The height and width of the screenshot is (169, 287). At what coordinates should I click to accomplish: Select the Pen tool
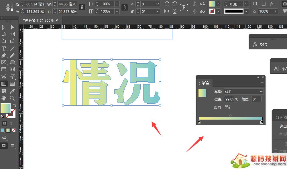(4, 55)
